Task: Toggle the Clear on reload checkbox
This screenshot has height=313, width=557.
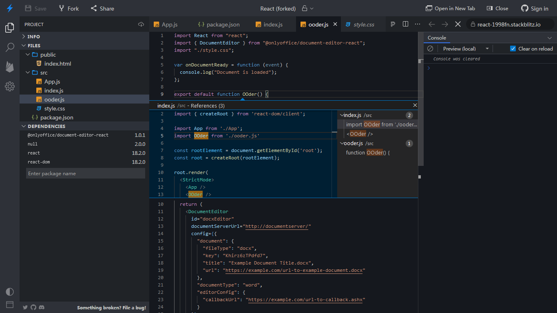Action: click(x=513, y=48)
